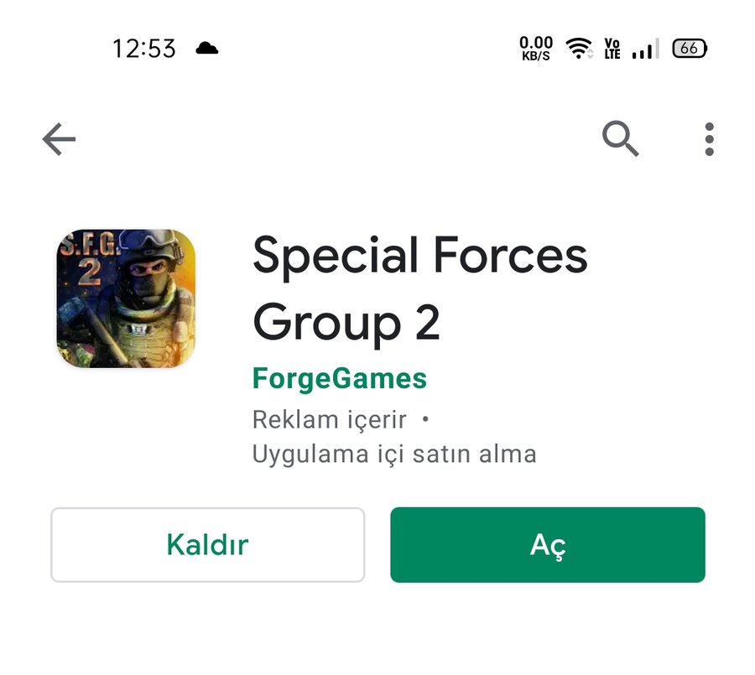Tap the green Aç open button
Screen dimensions: 755x675
click(x=548, y=544)
